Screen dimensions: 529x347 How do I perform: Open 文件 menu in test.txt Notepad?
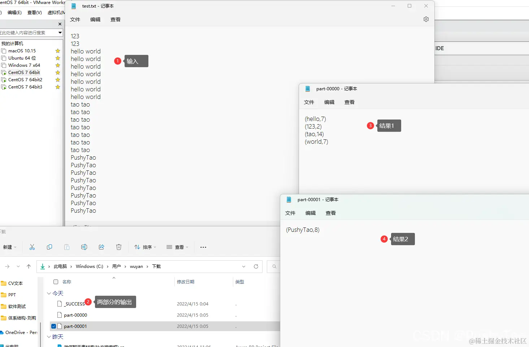click(x=75, y=19)
